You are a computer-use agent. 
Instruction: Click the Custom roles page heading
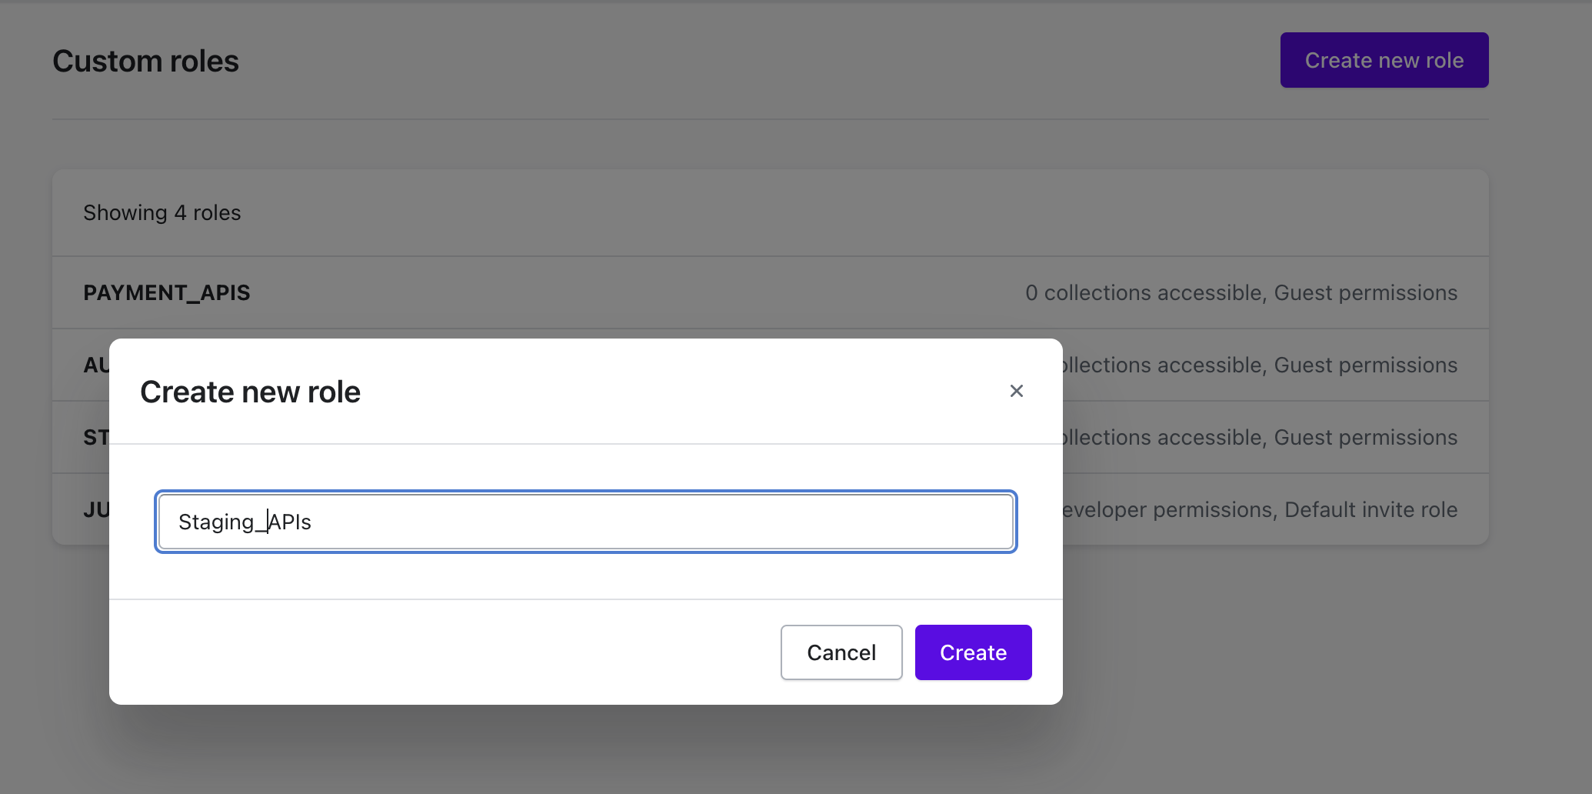(145, 61)
